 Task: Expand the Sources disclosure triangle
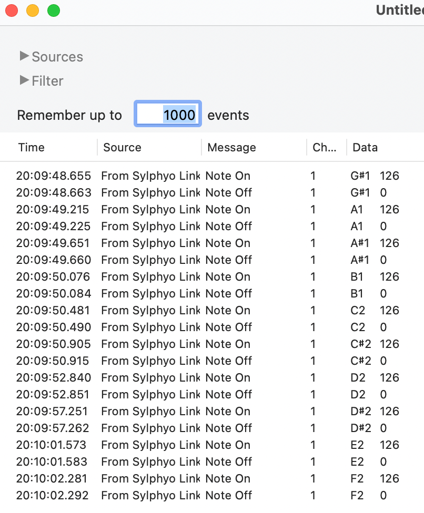pyautogui.click(x=24, y=56)
